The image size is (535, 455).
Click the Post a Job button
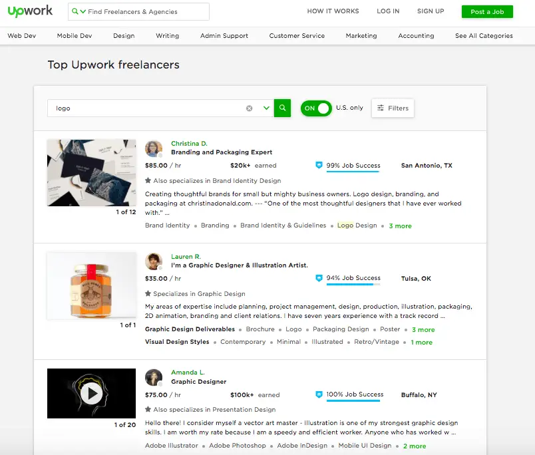click(487, 11)
